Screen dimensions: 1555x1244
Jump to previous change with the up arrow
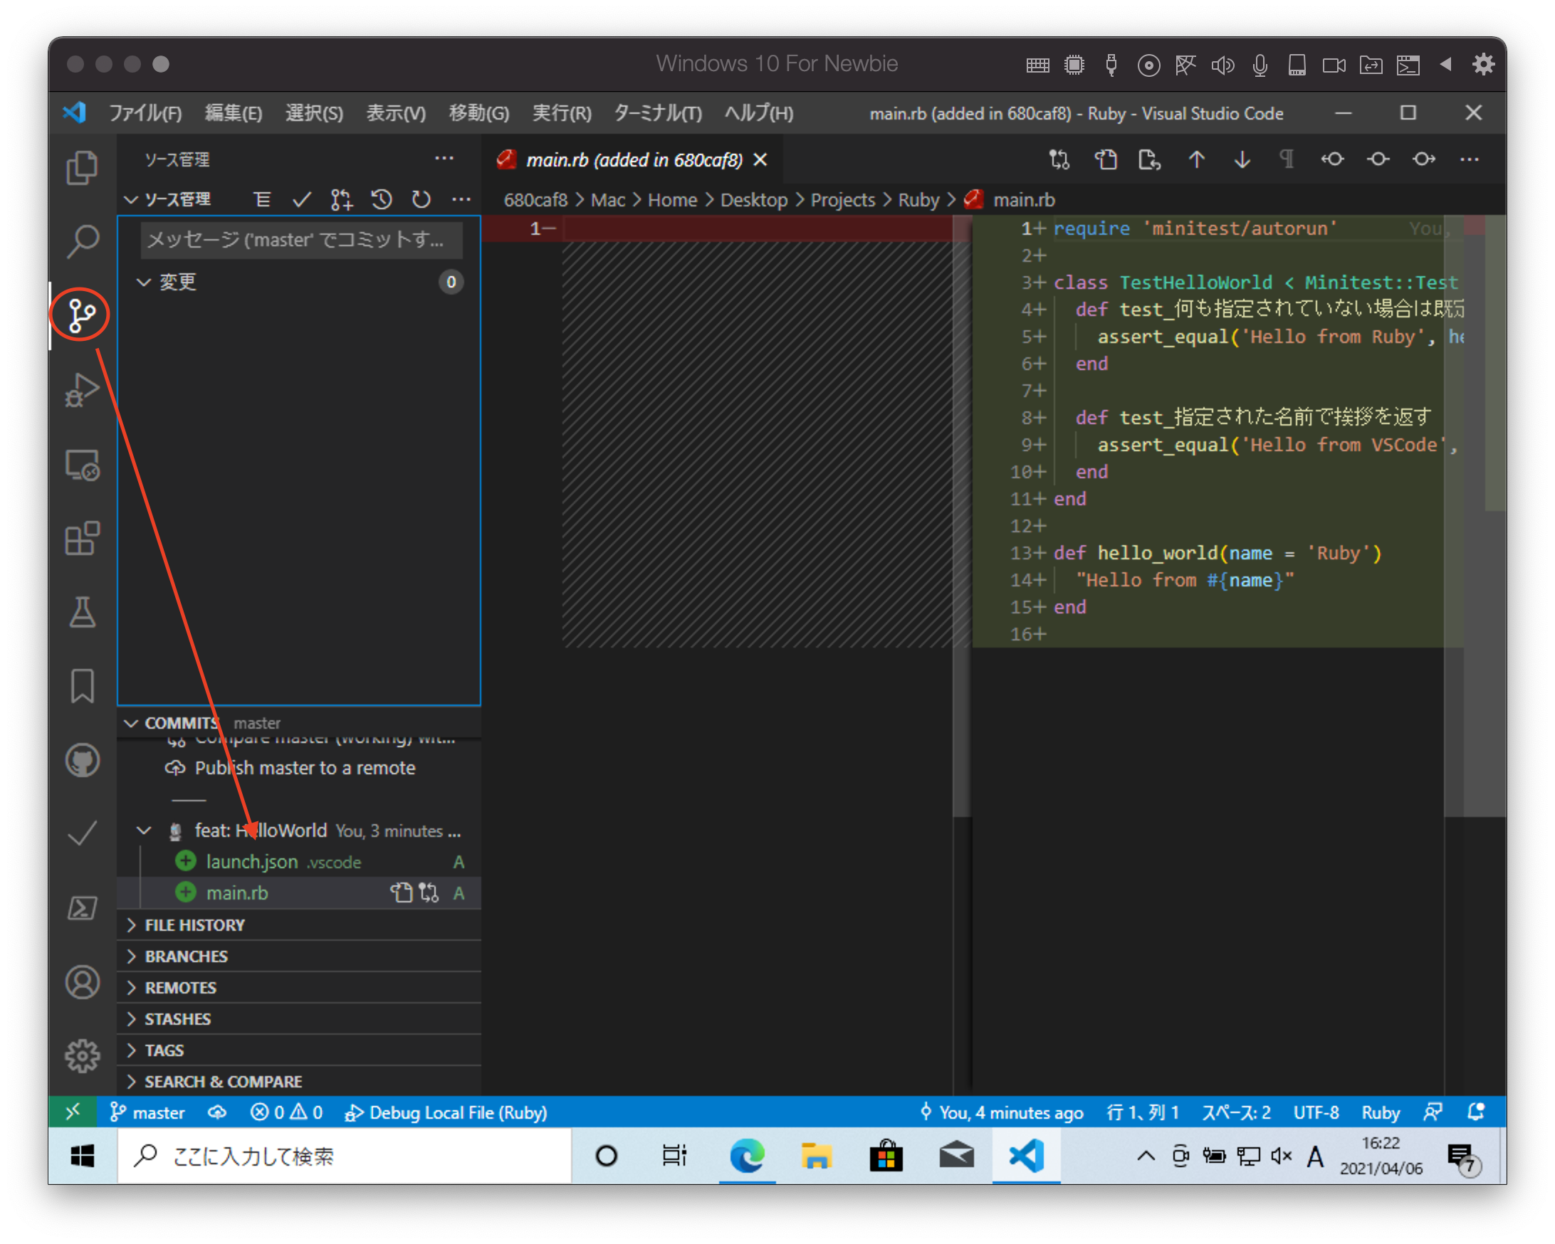[x=1196, y=159]
